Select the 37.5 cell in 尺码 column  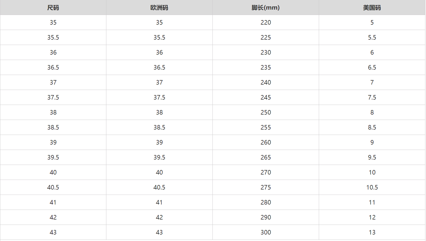pyautogui.click(x=53, y=97)
